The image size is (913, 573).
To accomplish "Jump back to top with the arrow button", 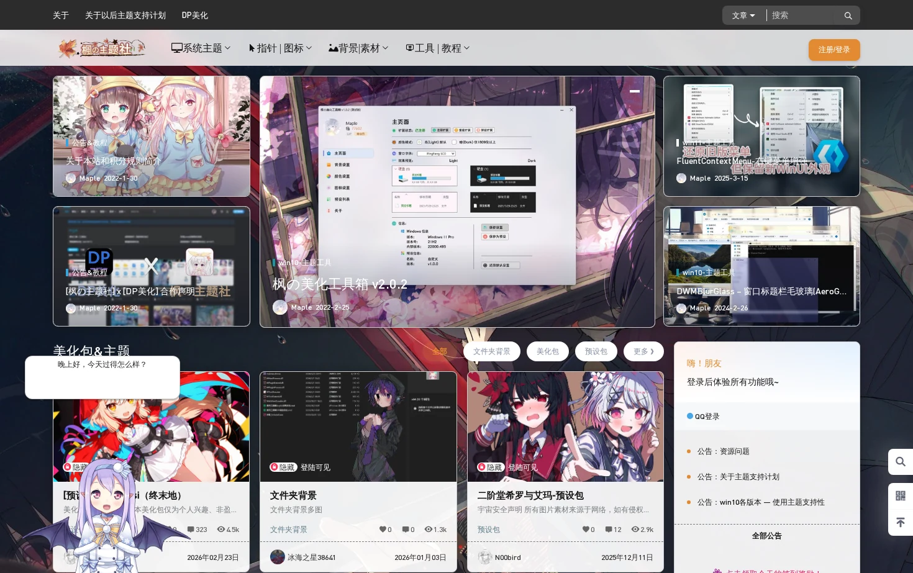I will coord(901,523).
